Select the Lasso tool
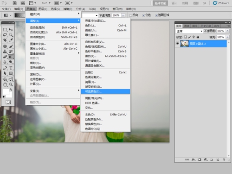Image resolution: width=232 pixels, height=174 pixels. tap(5, 35)
